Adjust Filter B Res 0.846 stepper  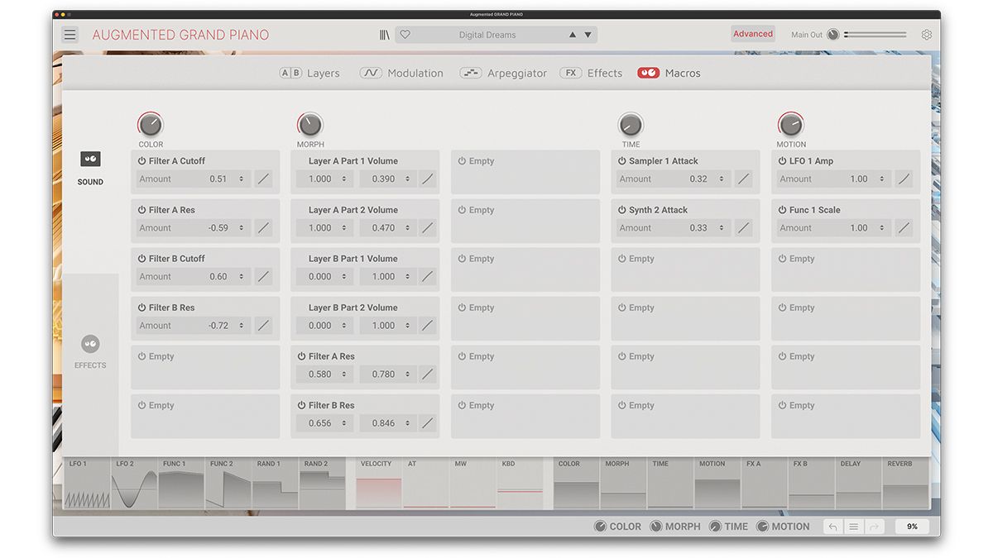408,422
